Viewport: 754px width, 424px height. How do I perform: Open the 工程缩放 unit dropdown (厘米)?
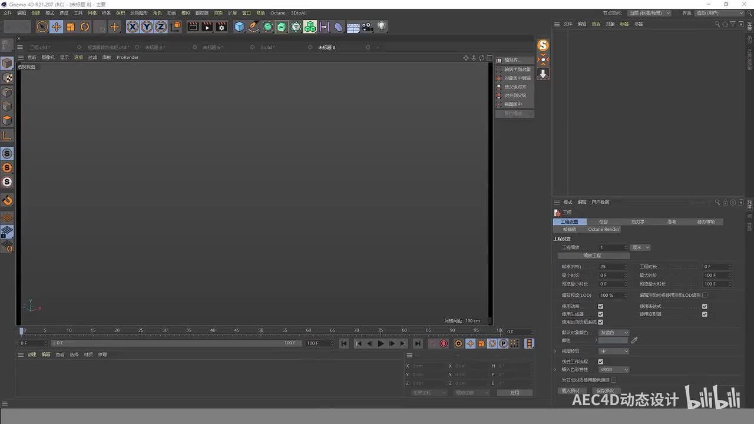(640, 247)
